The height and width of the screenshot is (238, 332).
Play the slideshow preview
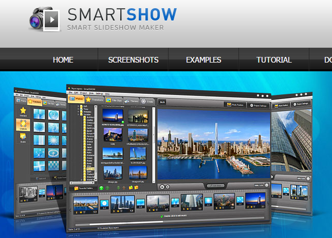click(x=162, y=187)
